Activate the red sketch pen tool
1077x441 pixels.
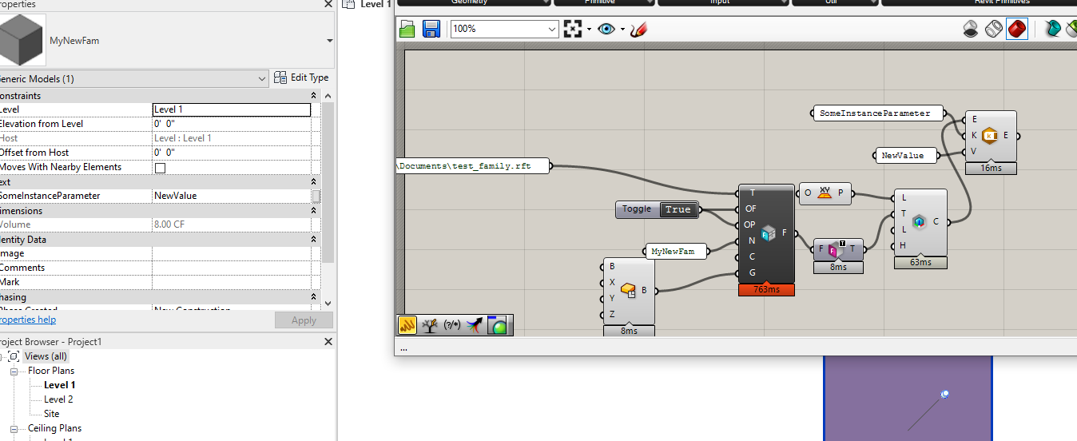(x=638, y=29)
